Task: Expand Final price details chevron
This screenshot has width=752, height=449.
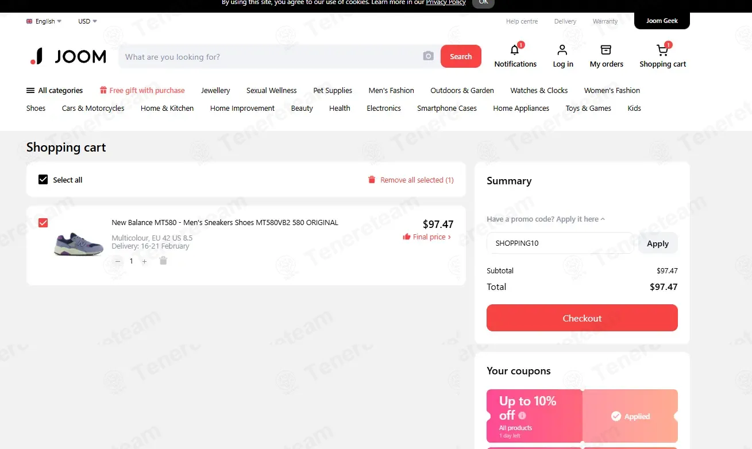Action: (449, 237)
